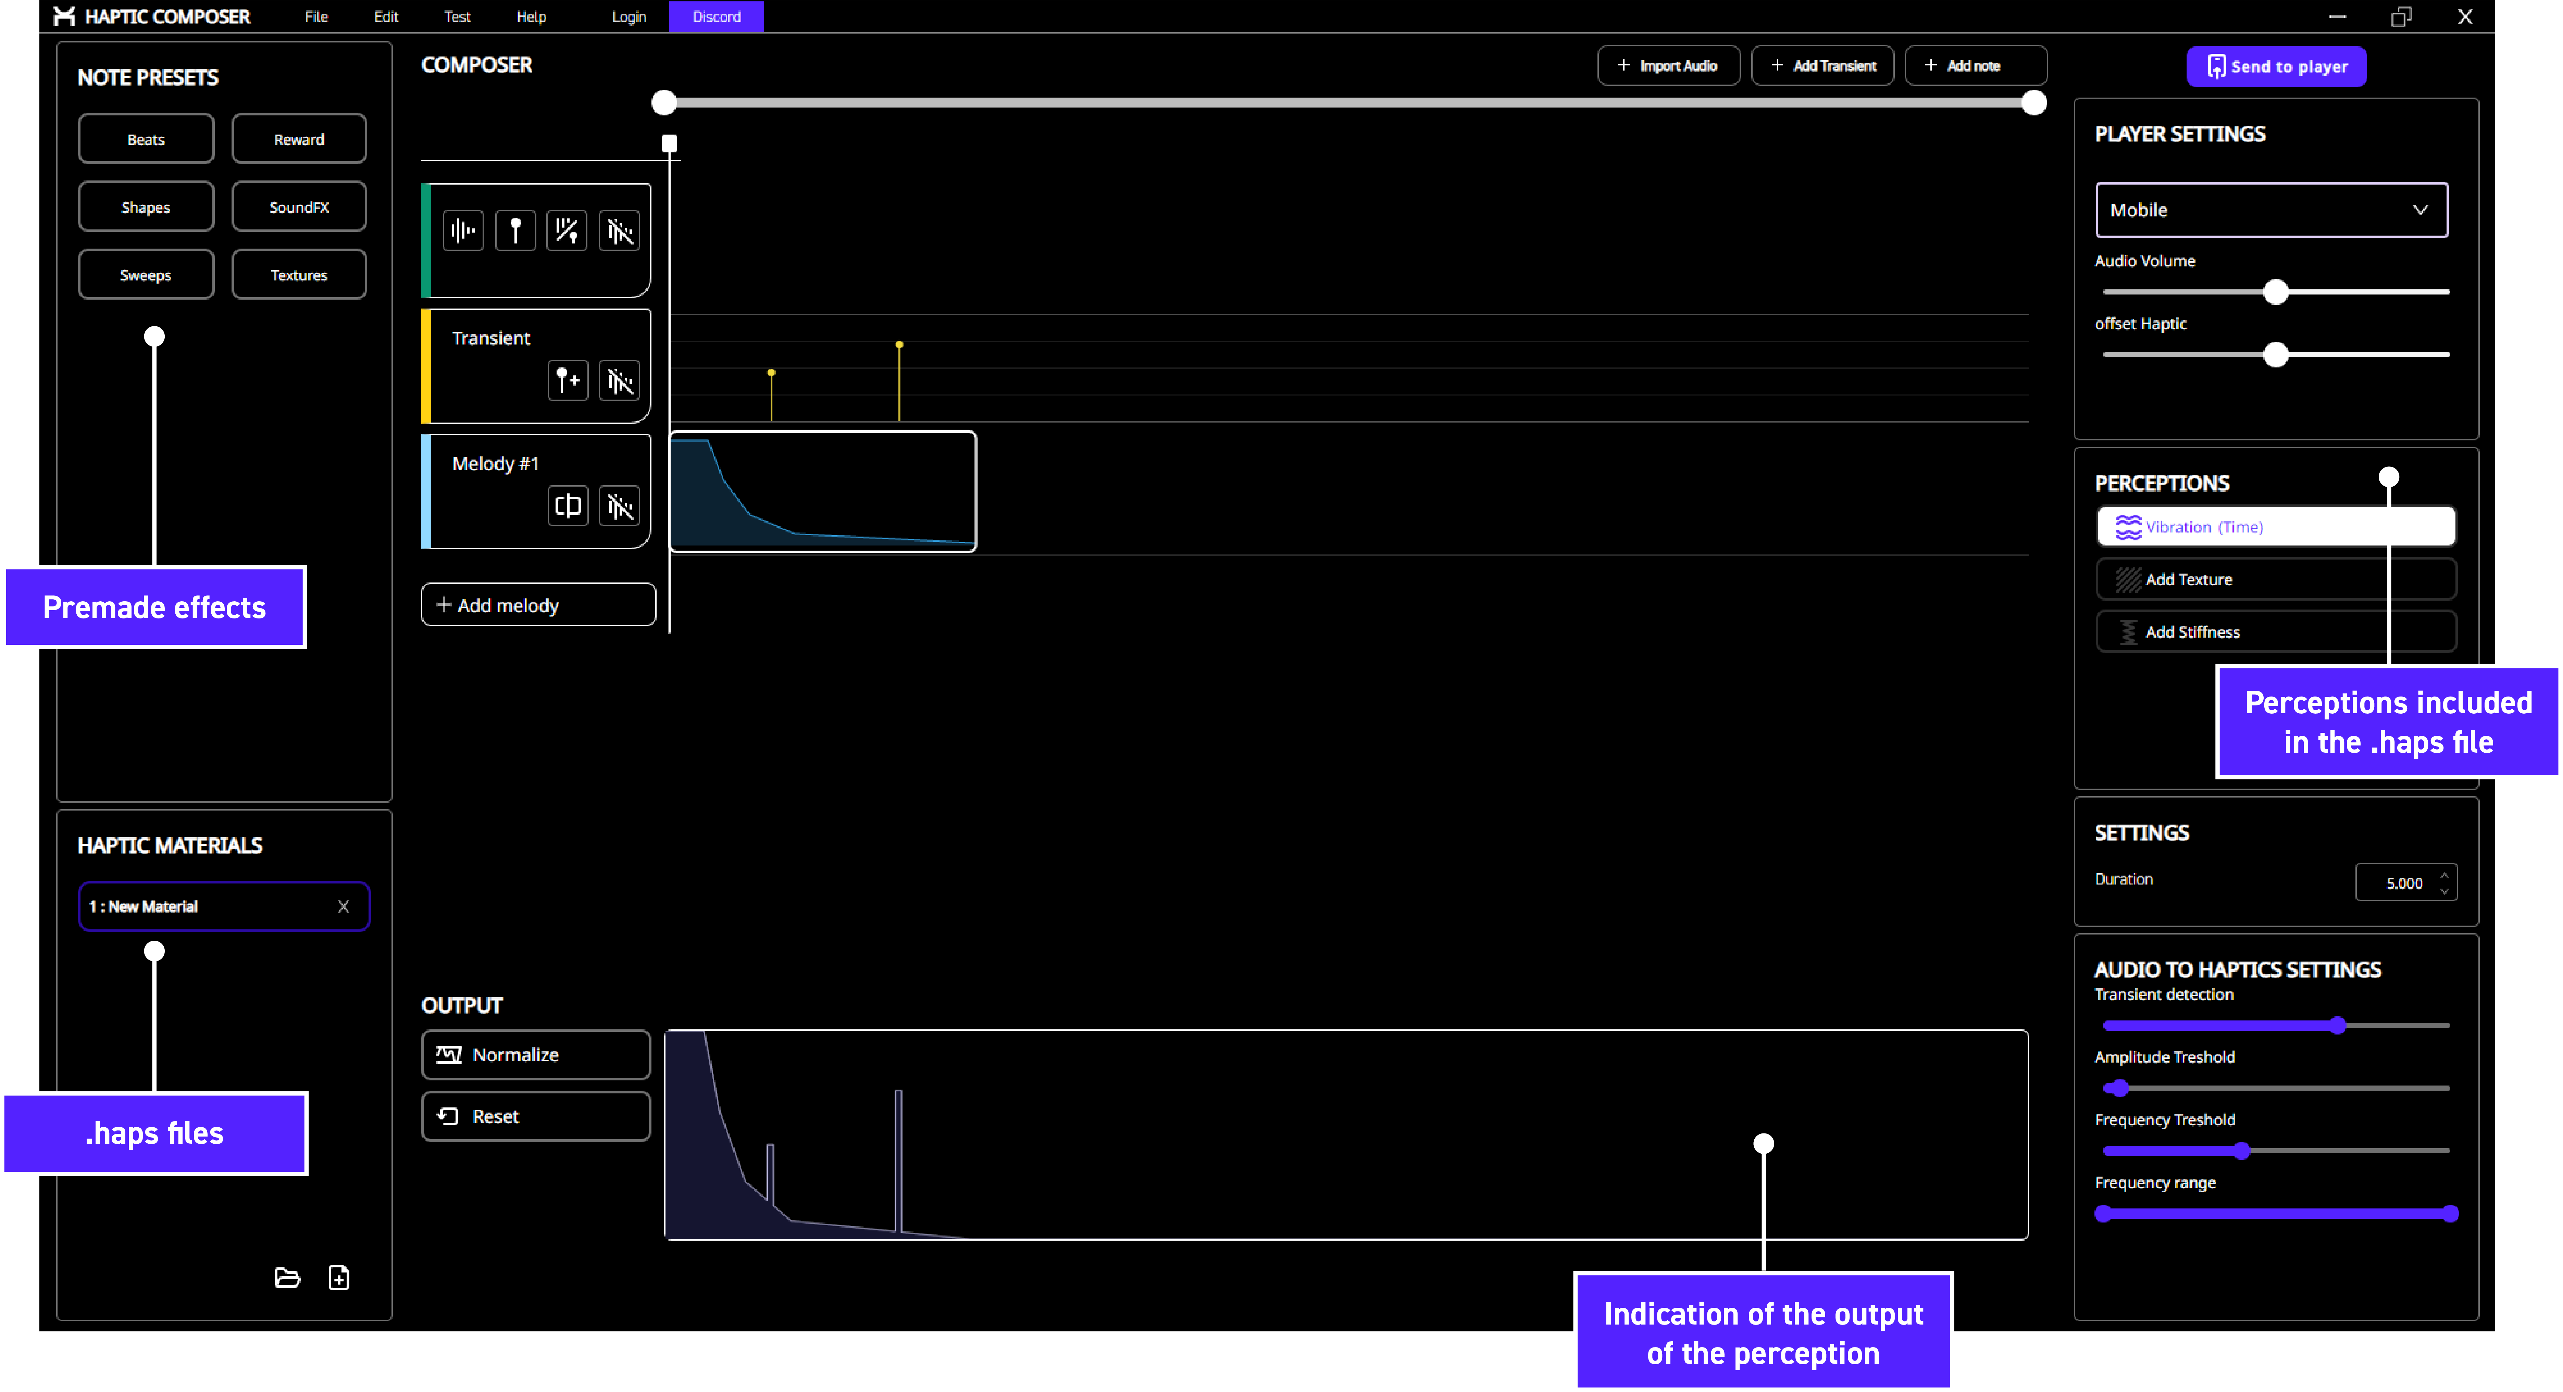2563x1392 pixels.
Task: Open the Discord tab
Action: click(x=717, y=17)
